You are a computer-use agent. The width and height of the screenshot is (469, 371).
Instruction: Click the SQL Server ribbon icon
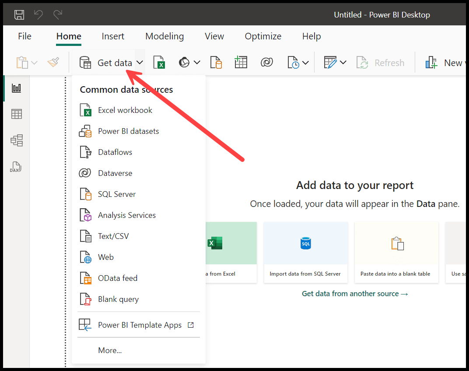[x=216, y=63]
